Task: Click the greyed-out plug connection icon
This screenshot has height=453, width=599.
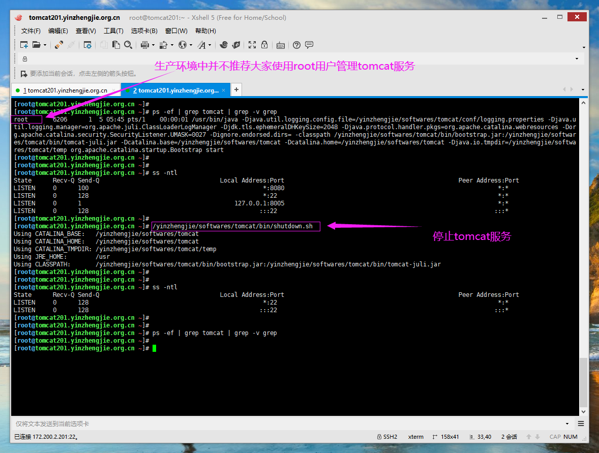Action: pos(71,45)
